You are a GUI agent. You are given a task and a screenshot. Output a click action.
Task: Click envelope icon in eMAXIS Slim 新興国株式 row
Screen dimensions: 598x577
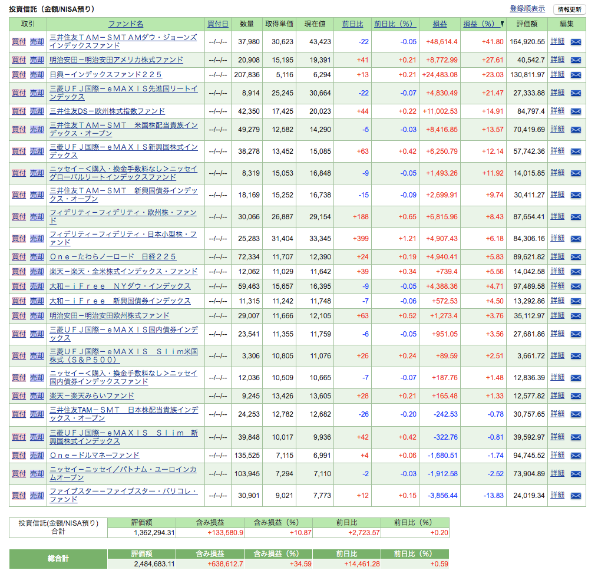point(576,437)
